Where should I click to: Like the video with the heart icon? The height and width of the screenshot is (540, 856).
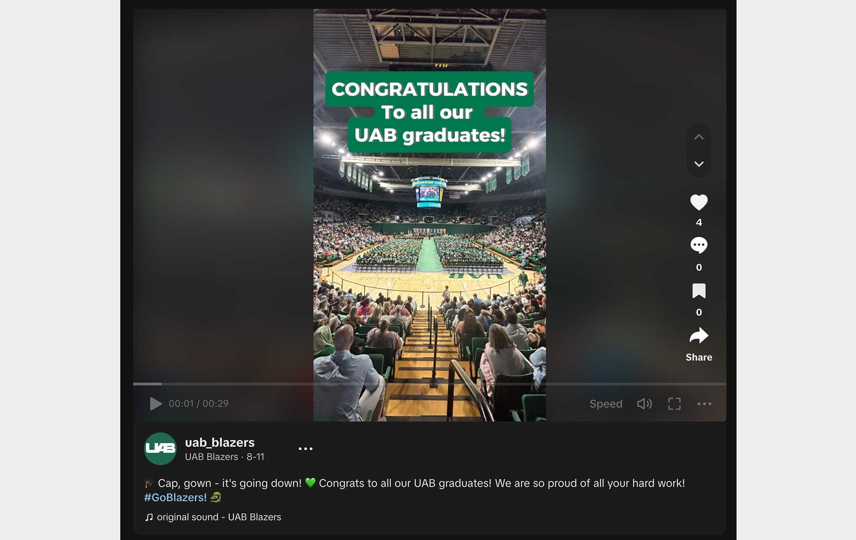click(x=699, y=202)
